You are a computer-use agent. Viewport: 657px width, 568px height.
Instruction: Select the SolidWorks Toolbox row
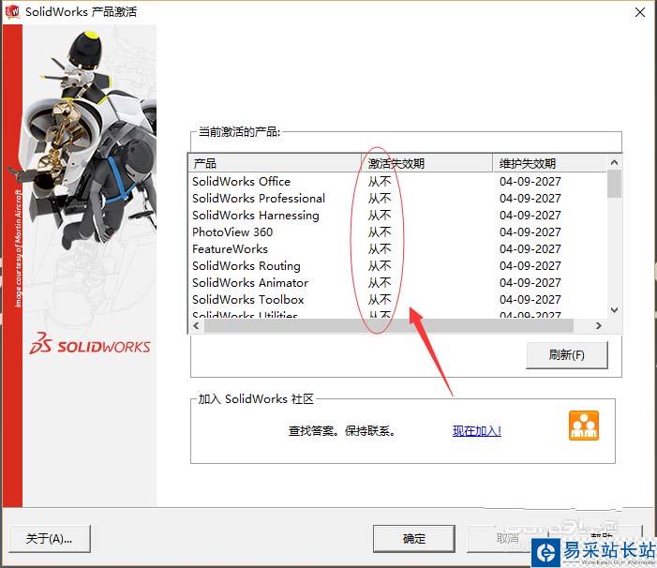[397, 299]
